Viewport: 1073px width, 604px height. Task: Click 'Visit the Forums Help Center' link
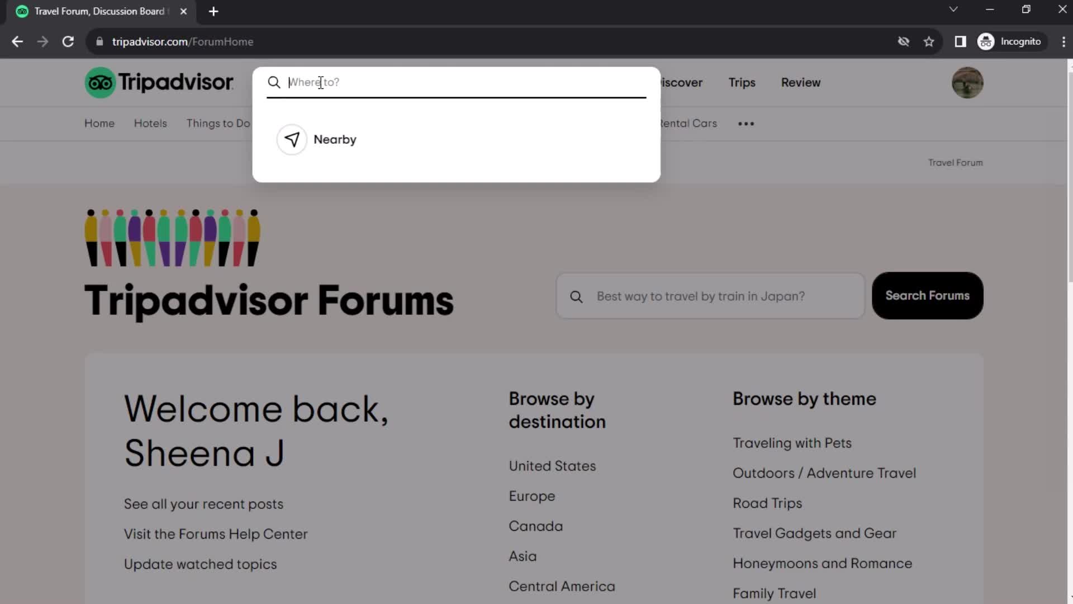click(x=216, y=534)
